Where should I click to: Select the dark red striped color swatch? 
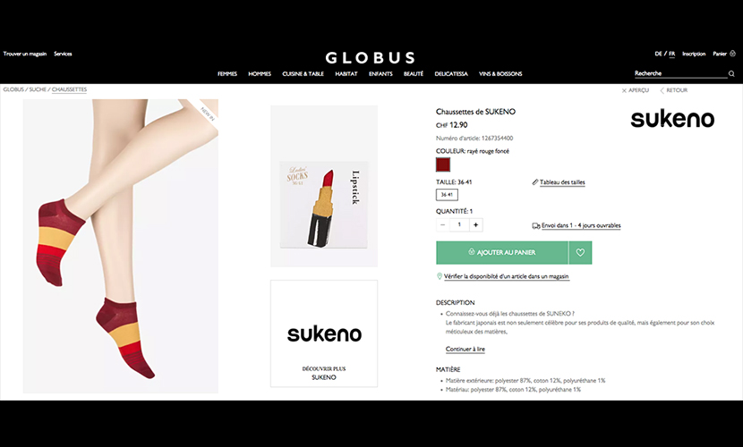pyautogui.click(x=443, y=164)
